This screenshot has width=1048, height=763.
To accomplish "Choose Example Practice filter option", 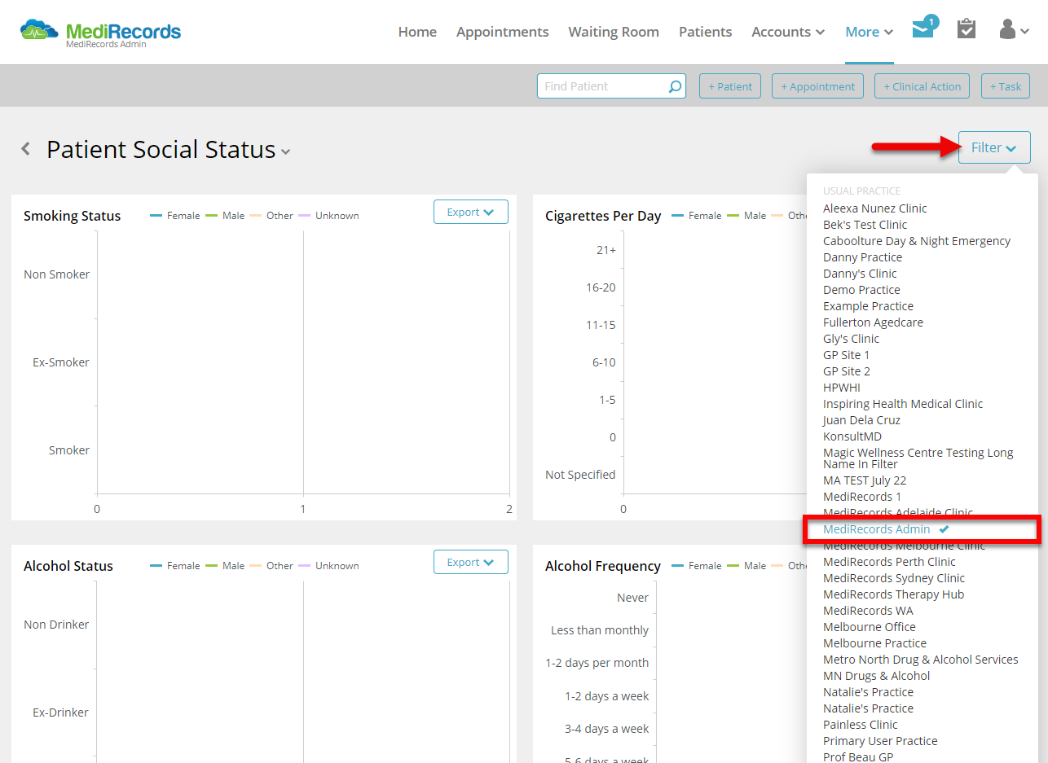I will point(868,306).
